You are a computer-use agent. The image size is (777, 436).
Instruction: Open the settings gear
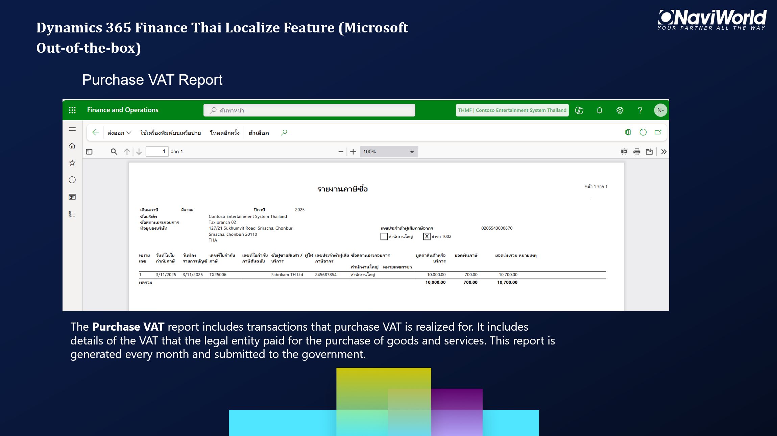point(620,110)
